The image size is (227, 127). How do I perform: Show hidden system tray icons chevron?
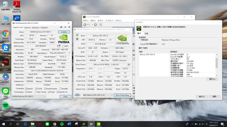192,124
